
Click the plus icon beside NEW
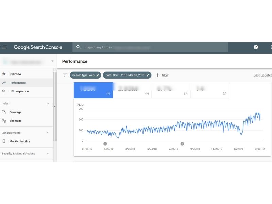[x=157, y=75]
